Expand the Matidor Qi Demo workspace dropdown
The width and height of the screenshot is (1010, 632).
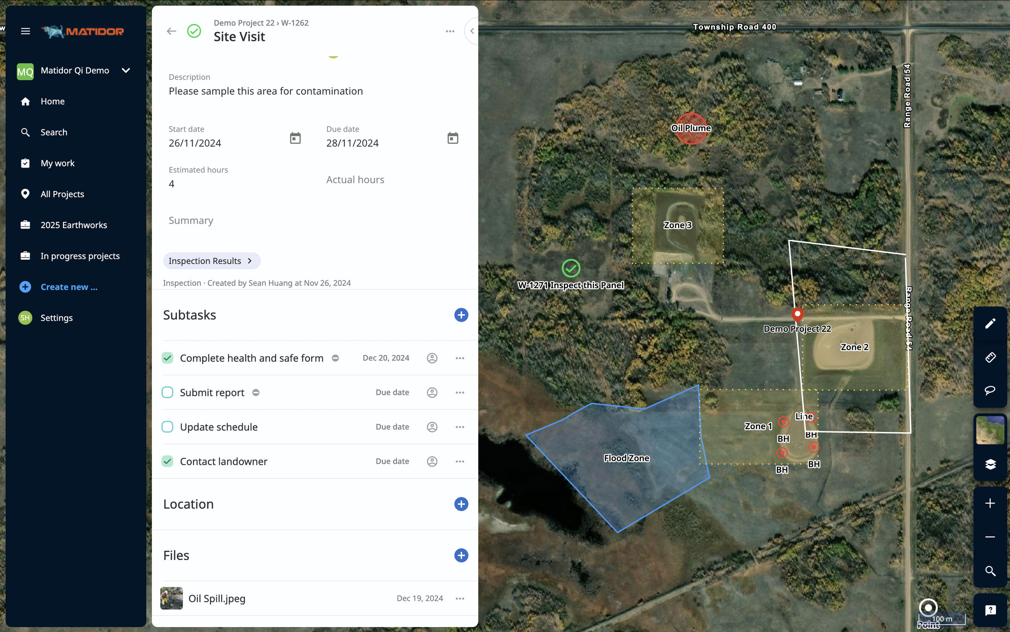click(126, 71)
